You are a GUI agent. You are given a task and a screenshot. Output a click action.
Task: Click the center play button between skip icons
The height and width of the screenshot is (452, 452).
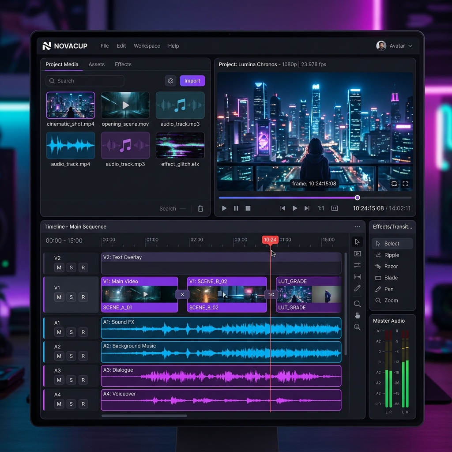tap(294, 208)
